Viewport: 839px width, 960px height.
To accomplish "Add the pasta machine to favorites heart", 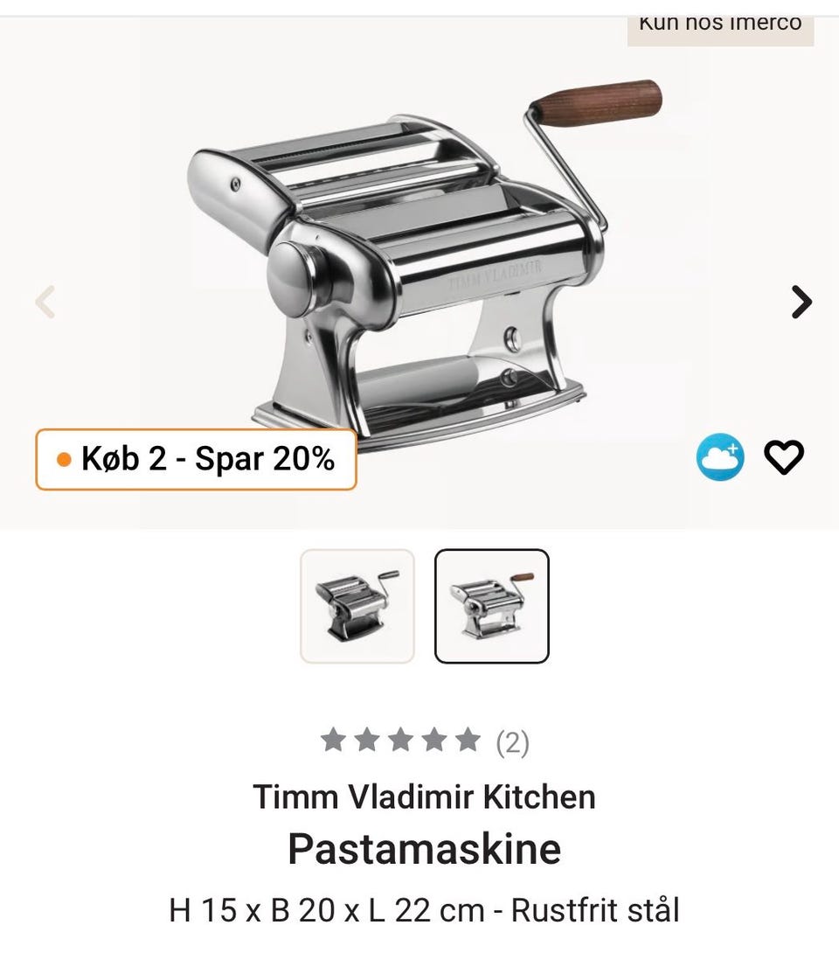I will (x=783, y=456).
